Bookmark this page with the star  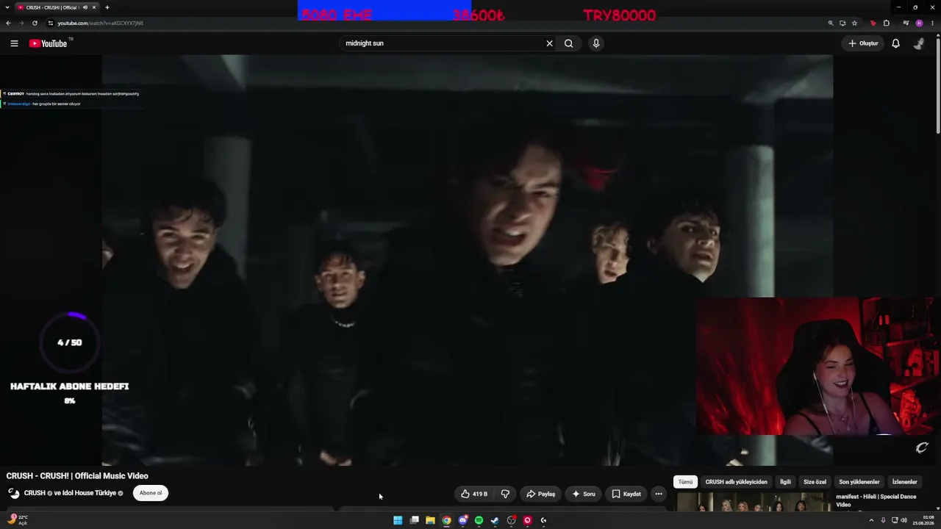point(854,23)
